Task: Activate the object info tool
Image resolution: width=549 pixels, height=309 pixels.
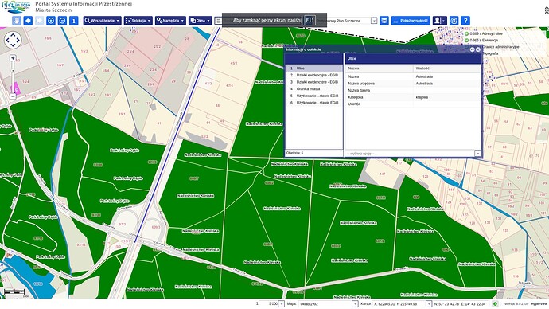Action: (x=73, y=21)
